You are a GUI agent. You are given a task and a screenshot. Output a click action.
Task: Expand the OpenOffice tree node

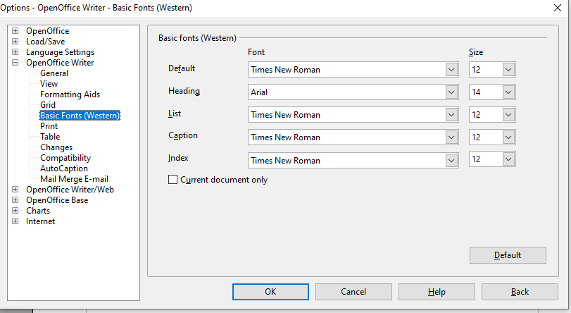click(x=15, y=31)
